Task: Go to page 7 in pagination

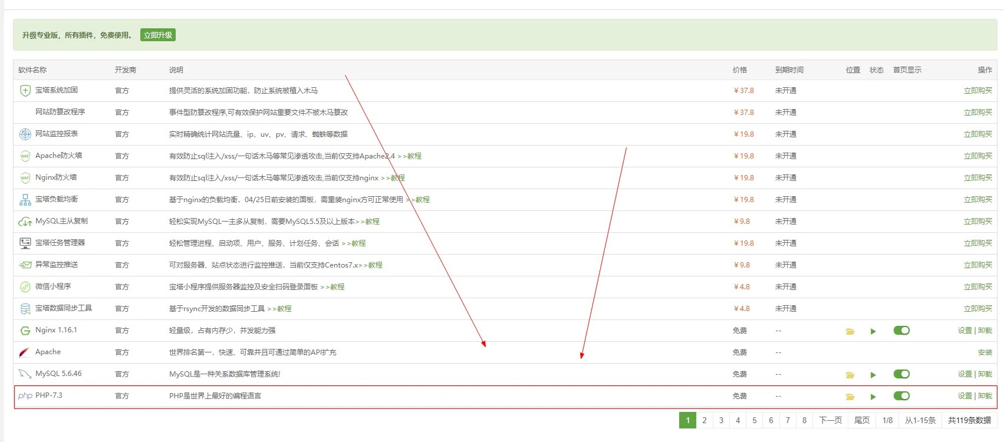Action: click(x=788, y=420)
